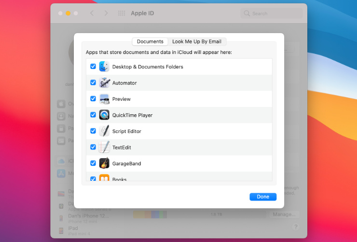Click the GarageBand guitar icon
This screenshot has height=242, width=357.
[104, 163]
